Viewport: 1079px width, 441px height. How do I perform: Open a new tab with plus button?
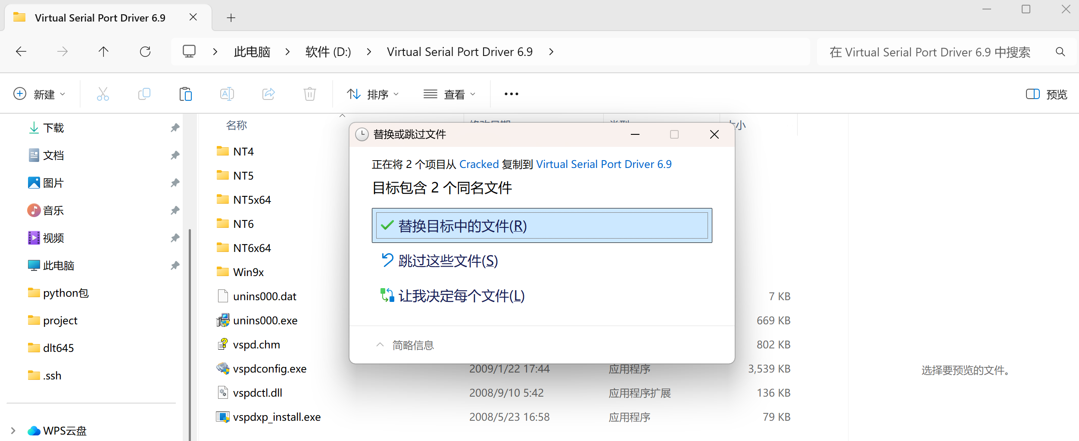[231, 18]
